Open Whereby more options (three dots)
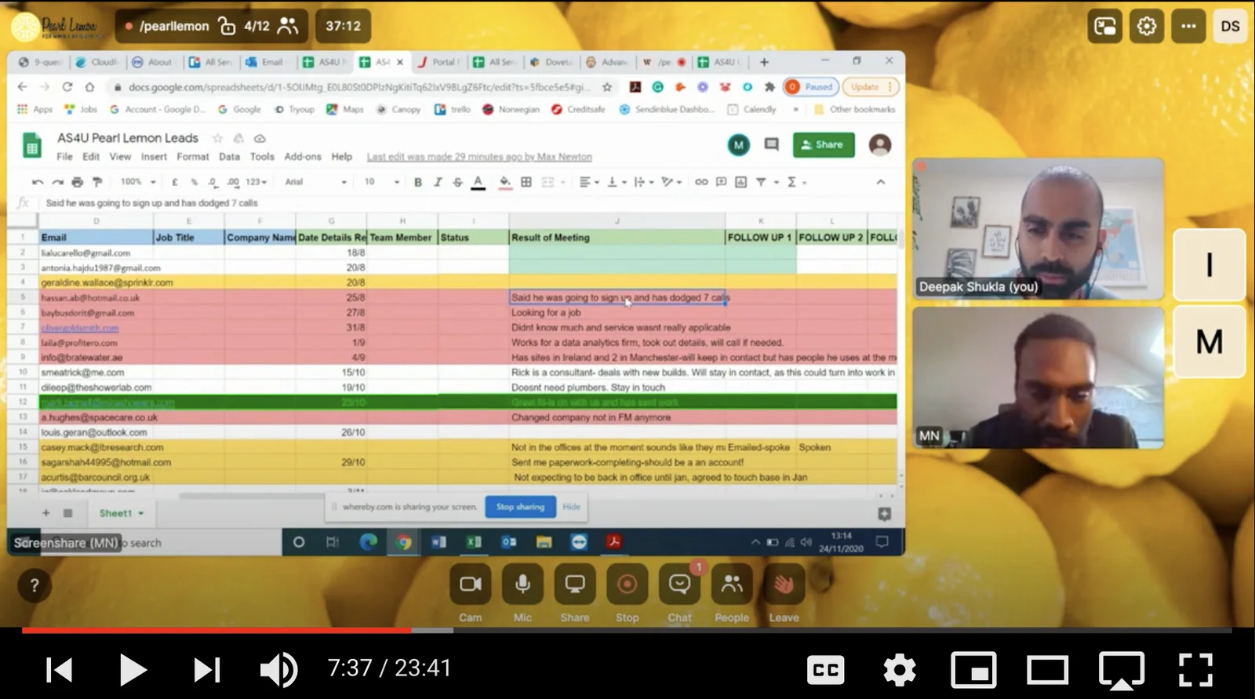 click(1188, 27)
